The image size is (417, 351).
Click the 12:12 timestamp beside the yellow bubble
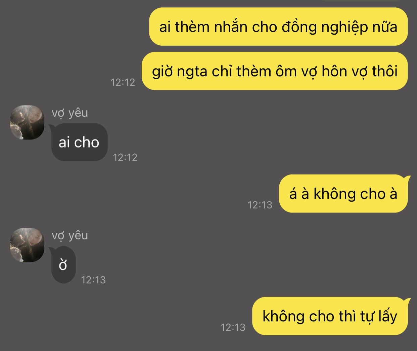(x=123, y=82)
